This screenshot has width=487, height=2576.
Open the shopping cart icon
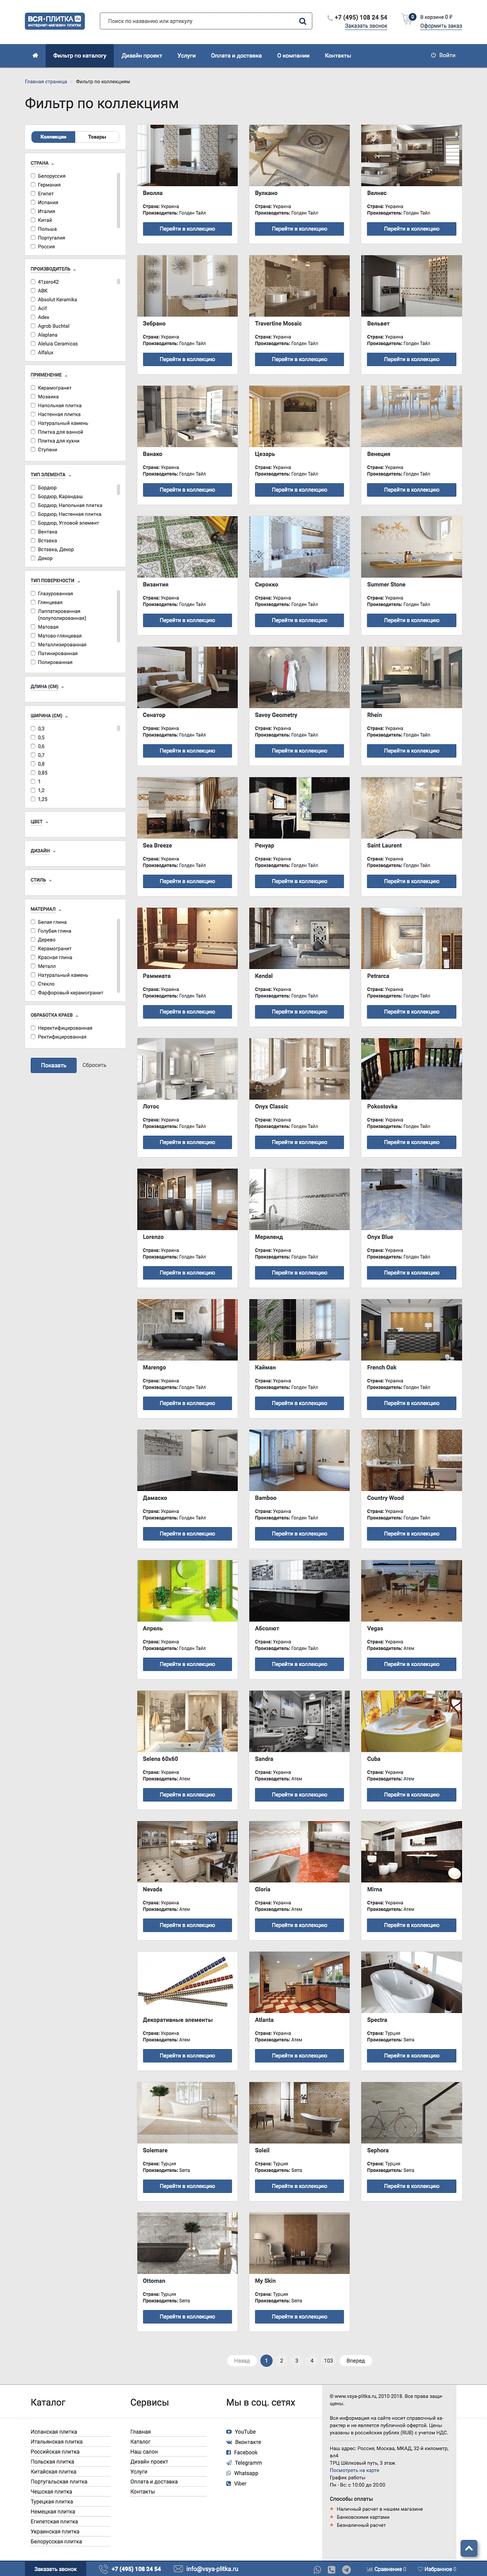click(408, 19)
